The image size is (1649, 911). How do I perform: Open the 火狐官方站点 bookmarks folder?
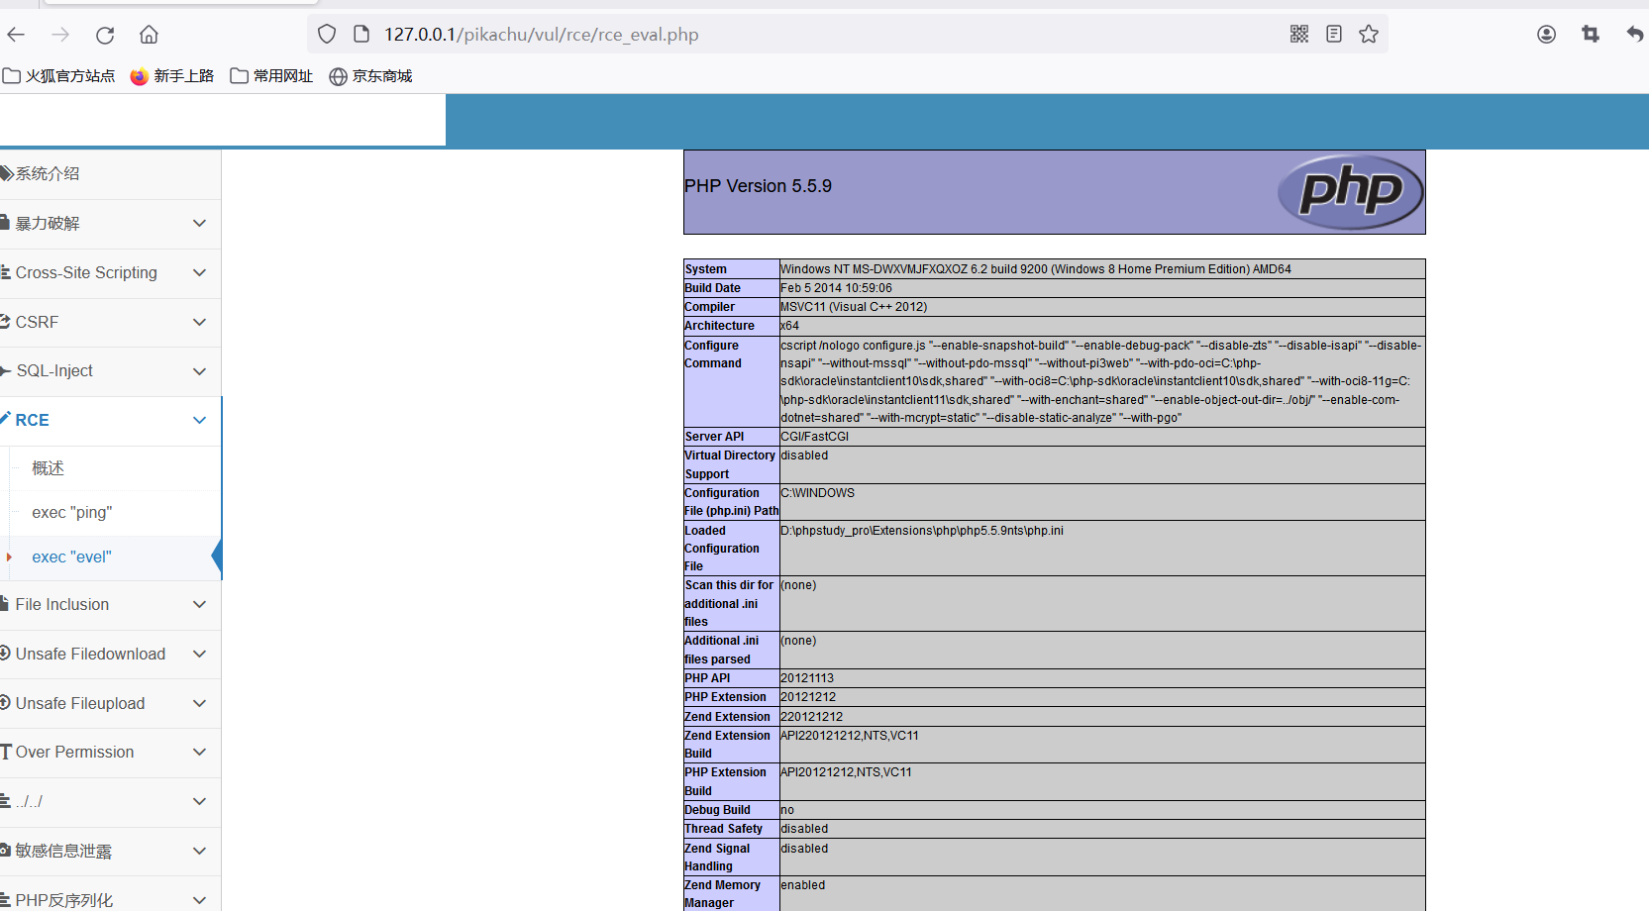pyautogui.click(x=59, y=75)
